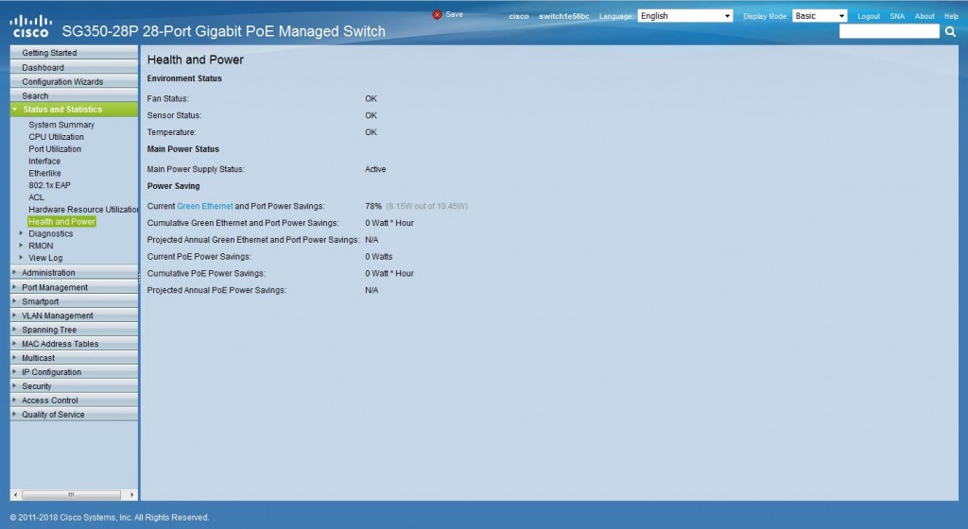Expand the Smartport section

click(74, 301)
